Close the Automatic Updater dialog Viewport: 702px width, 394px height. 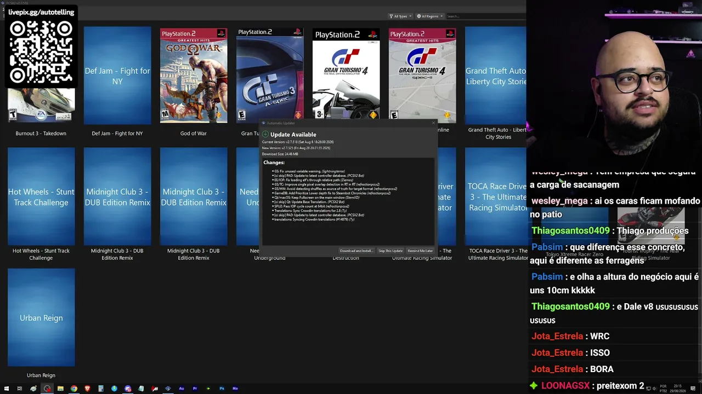click(433, 123)
